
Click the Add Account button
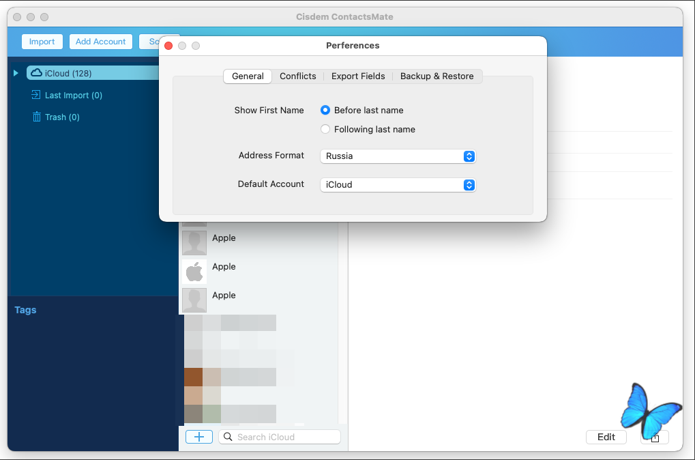(x=100, y=42)
